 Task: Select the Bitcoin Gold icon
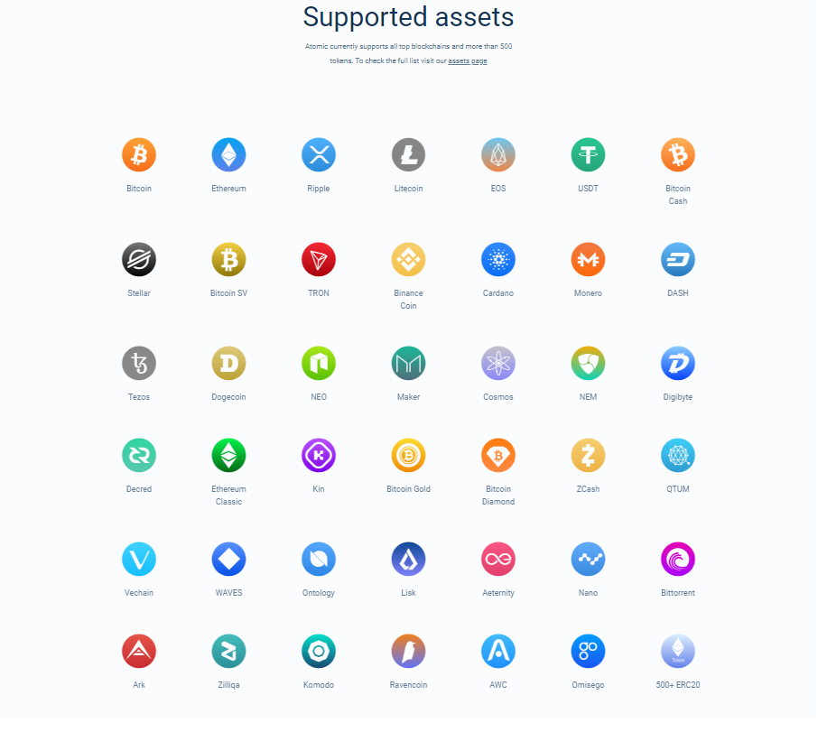(x=408, y=455)
